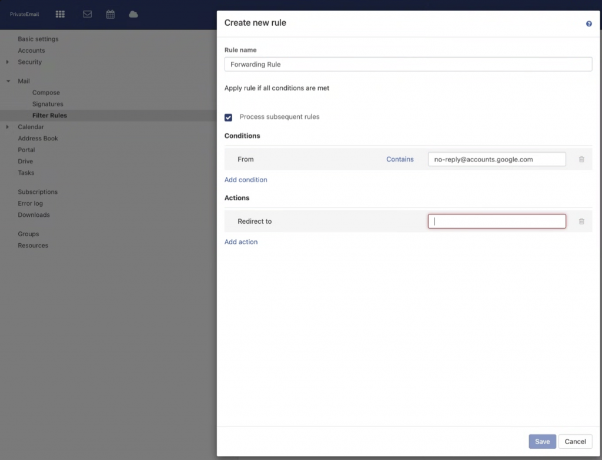Open the Calendar icon in top bar
The width and height of the screenshot is (602, 460).
coord(110,14)
